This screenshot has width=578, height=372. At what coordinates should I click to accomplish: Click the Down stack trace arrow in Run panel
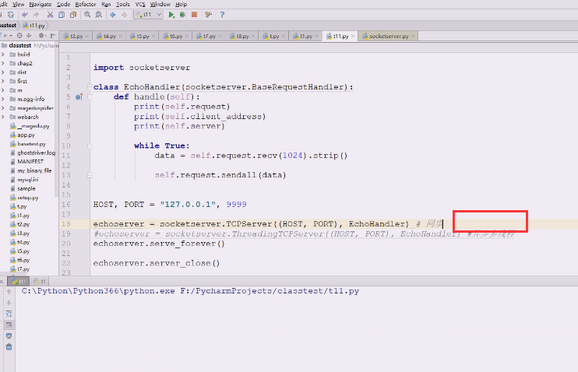[x=9, y=303]
